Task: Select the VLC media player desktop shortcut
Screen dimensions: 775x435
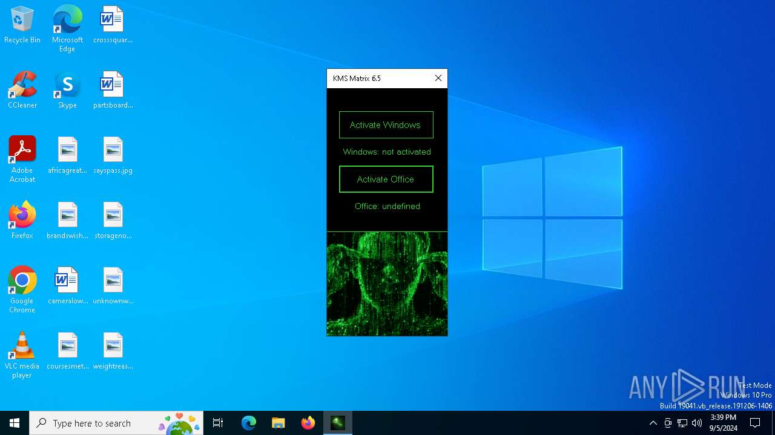Action: tap(22, 355)
